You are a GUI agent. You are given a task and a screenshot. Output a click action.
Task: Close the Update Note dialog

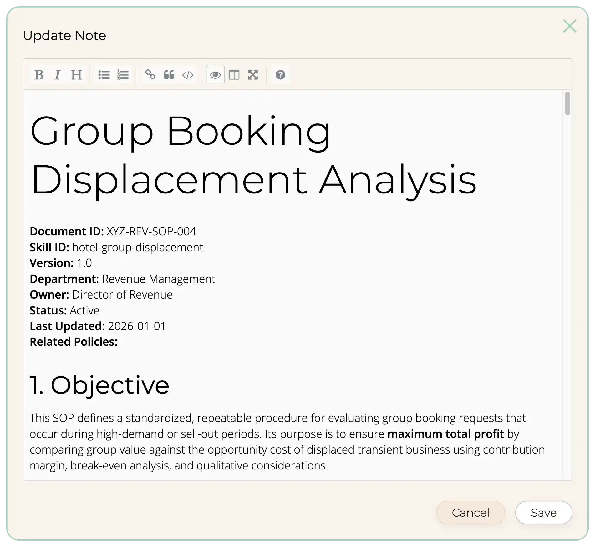570,26
